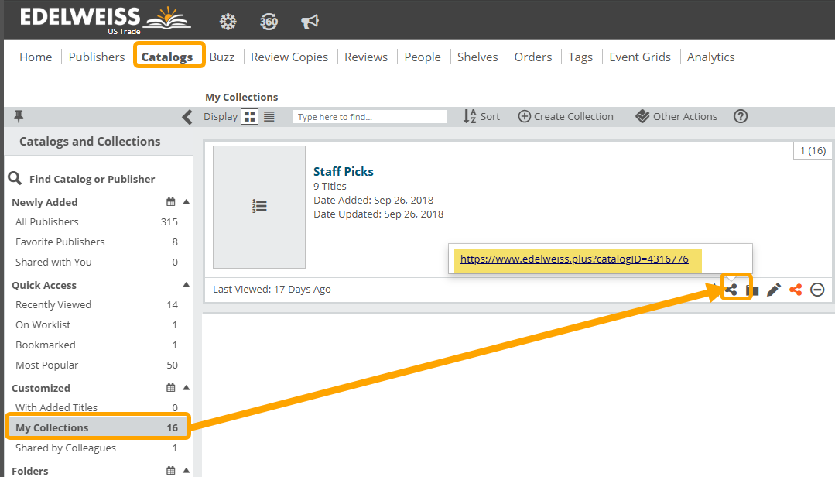Collapse the Newly Added section

tap(186, 202)
